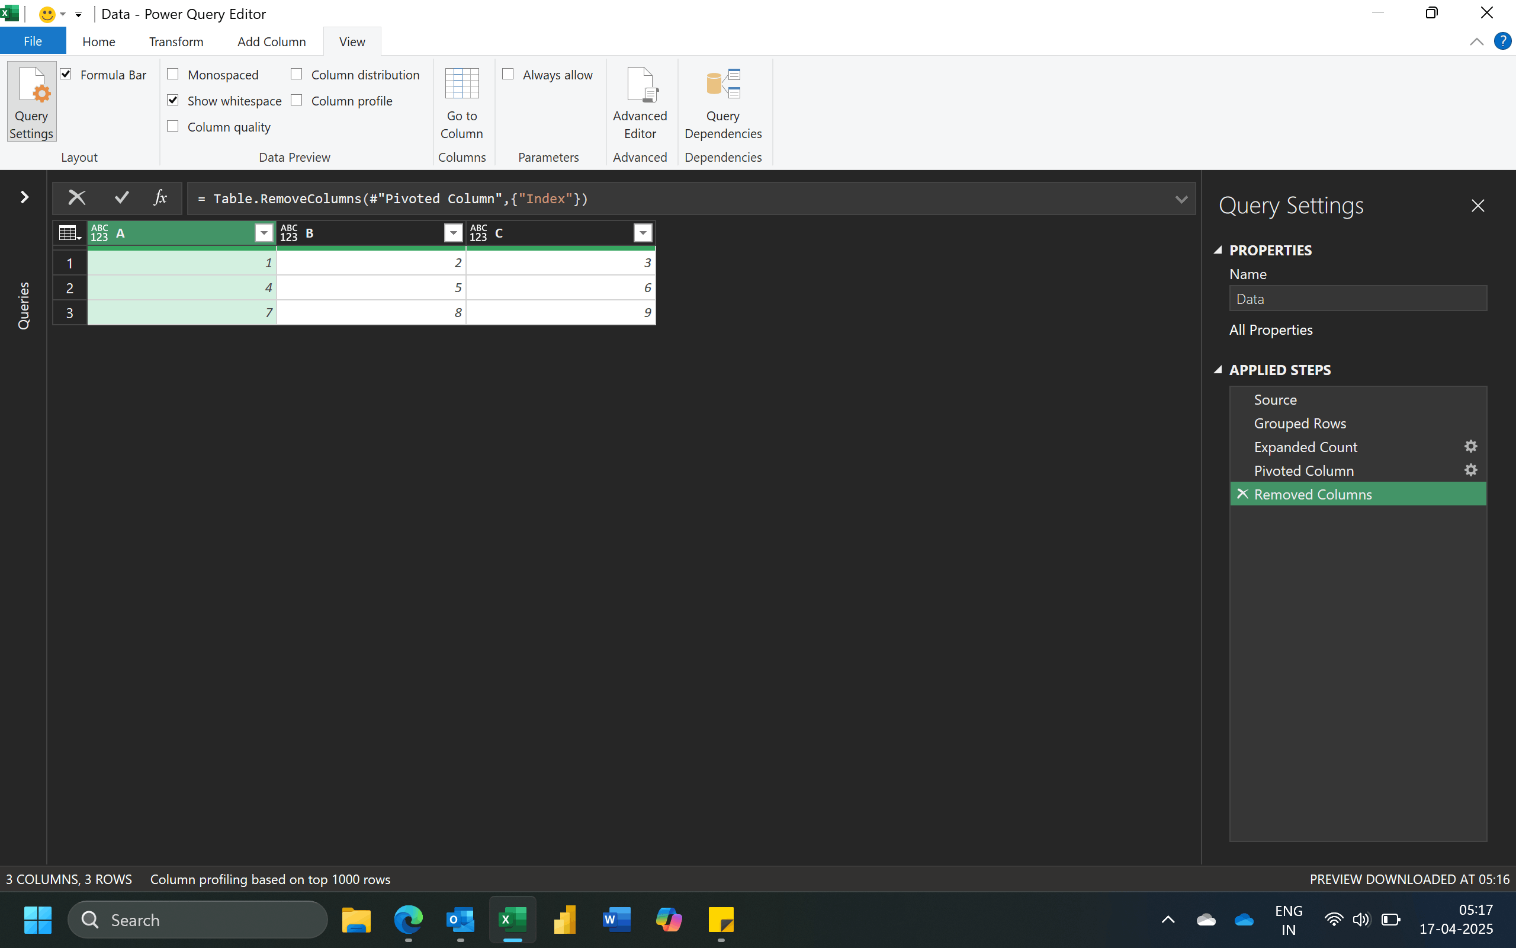
Task: Uncheck Show whitespace option
Action: click(x=174, y=100)
